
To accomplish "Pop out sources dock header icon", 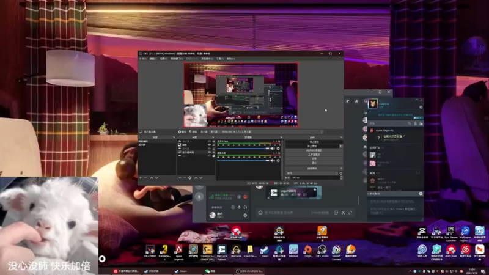I will (213, 137).
